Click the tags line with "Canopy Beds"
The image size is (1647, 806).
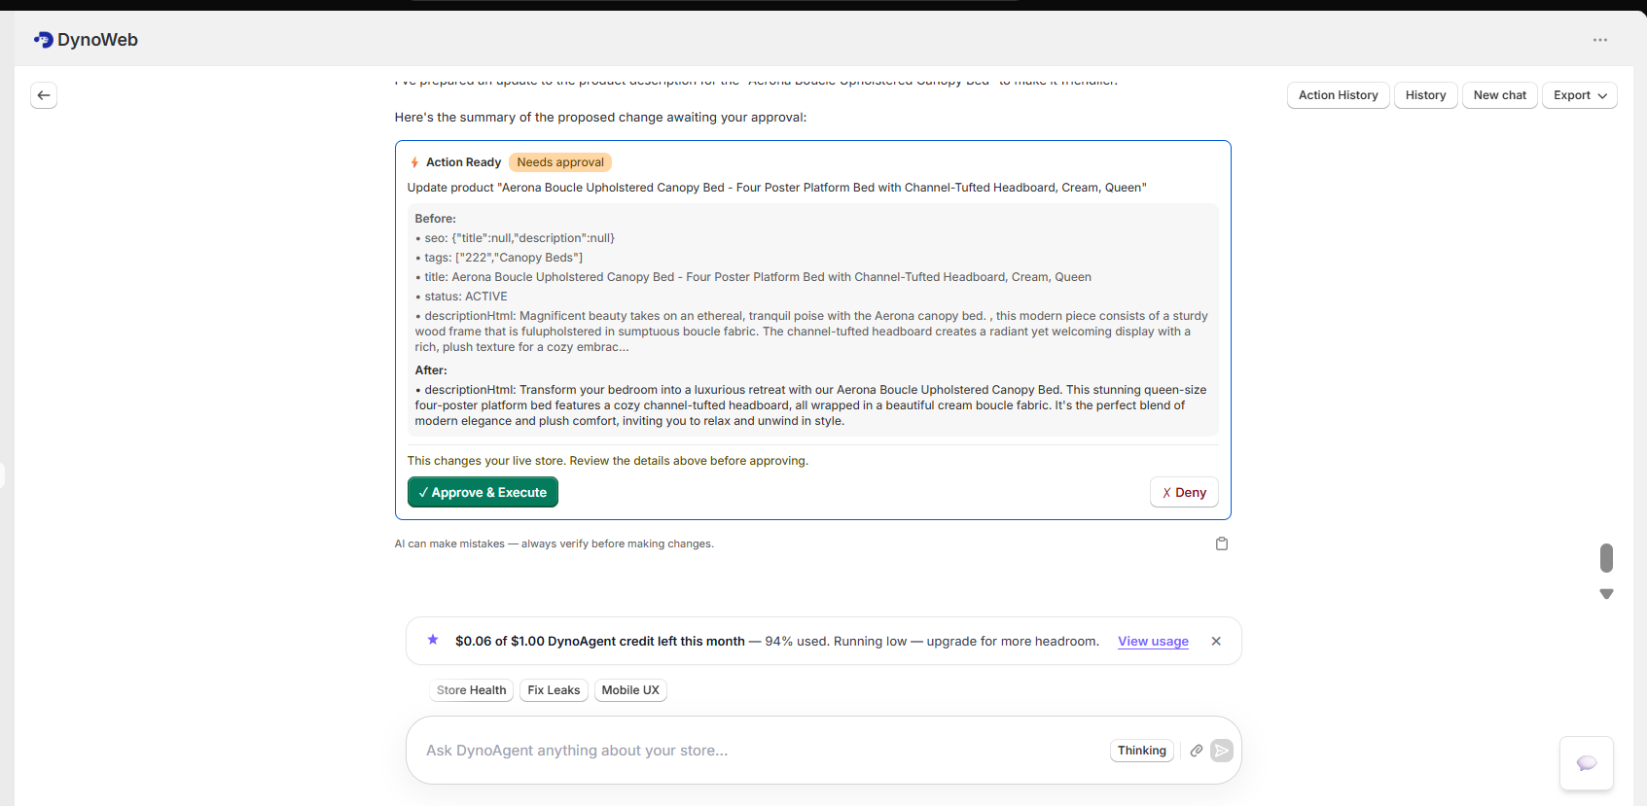tap(499, 258)
